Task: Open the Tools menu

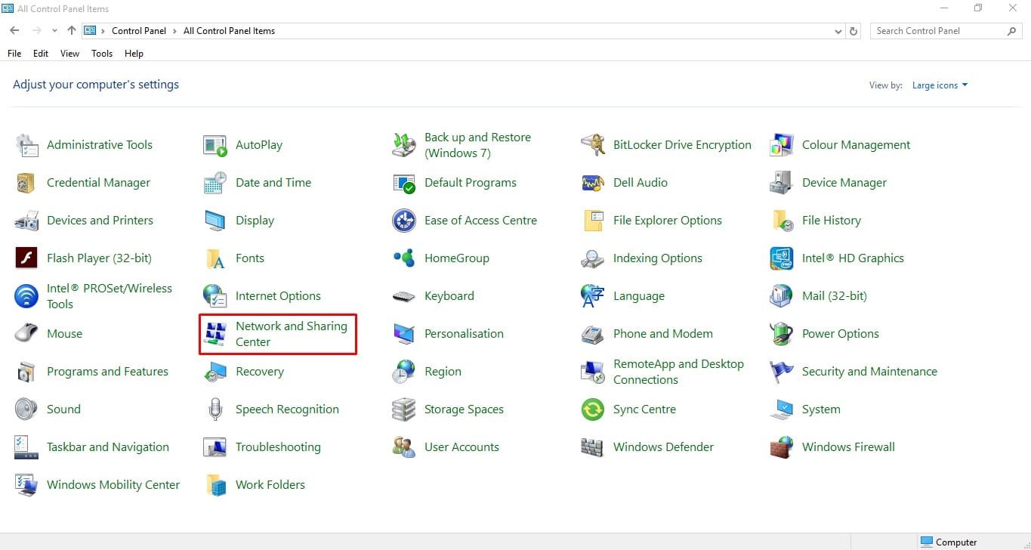Action: click(102, 54)
